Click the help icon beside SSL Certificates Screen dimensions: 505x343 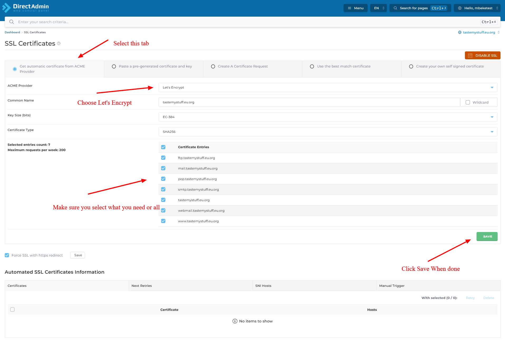[59, 44]
